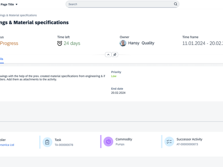Collapse the header using the chevron button

108,55
